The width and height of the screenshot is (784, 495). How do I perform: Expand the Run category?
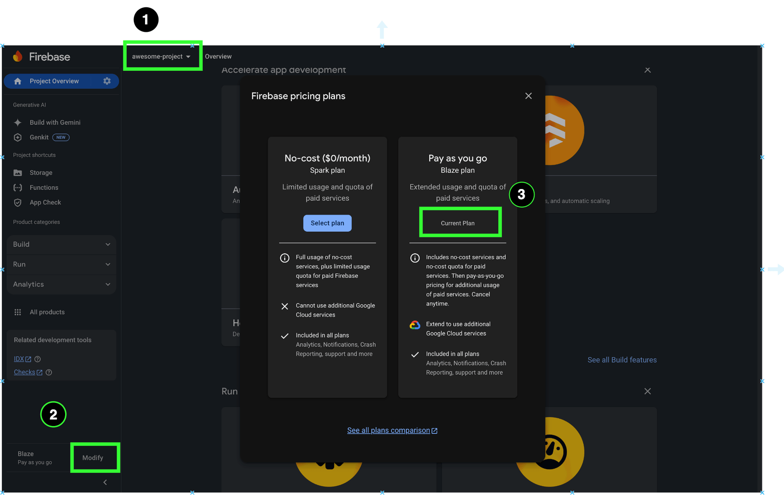tap(61, 264)
